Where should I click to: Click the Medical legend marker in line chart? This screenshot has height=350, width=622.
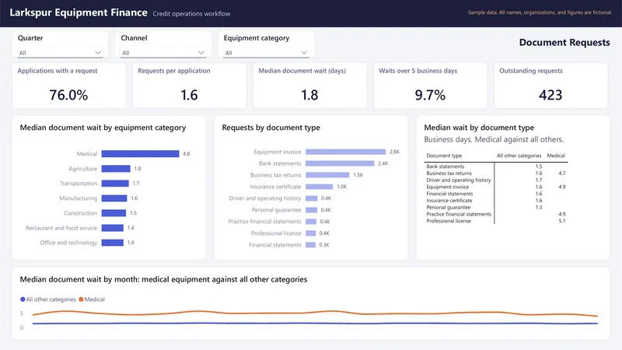81,299
